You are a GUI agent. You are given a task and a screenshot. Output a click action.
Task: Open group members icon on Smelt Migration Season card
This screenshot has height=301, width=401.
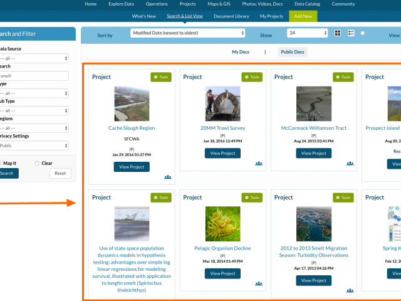(350, 290)
